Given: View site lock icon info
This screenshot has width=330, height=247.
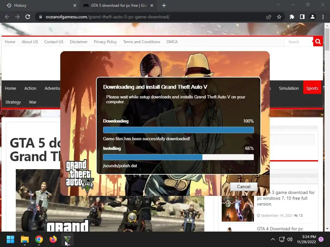Looking at the screenshot, I should click(41, 17).
